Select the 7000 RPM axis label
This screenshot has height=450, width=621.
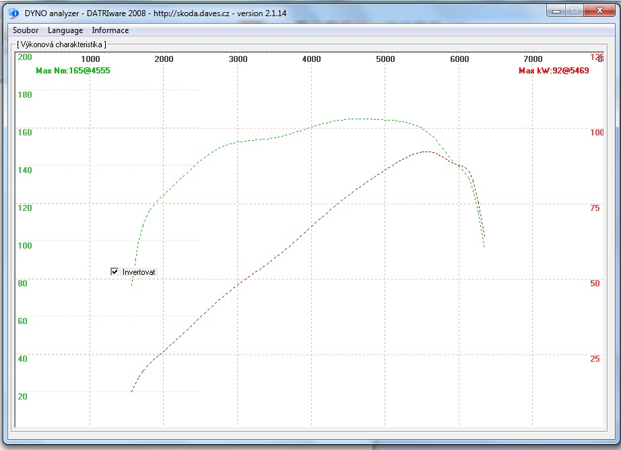(533, 59)
